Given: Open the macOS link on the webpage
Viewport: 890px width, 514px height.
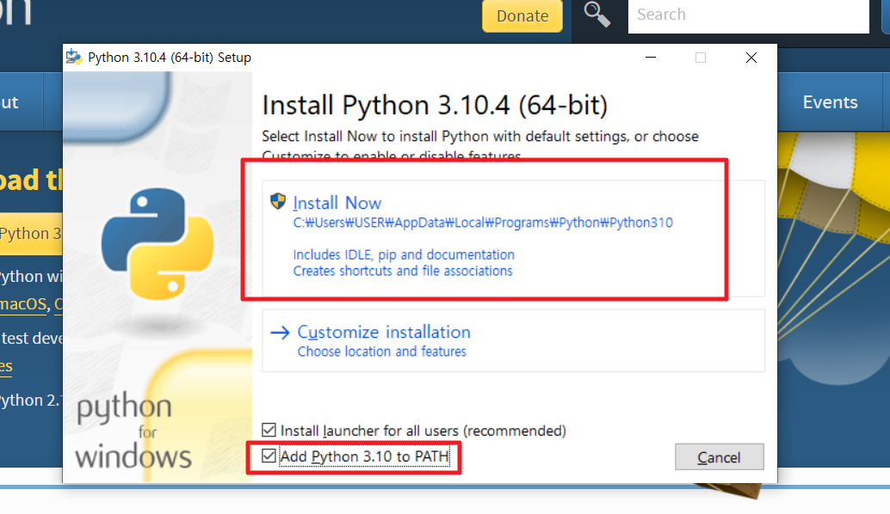Looking at the screenshot, I should pyautogui.click(x=22, y=304).
